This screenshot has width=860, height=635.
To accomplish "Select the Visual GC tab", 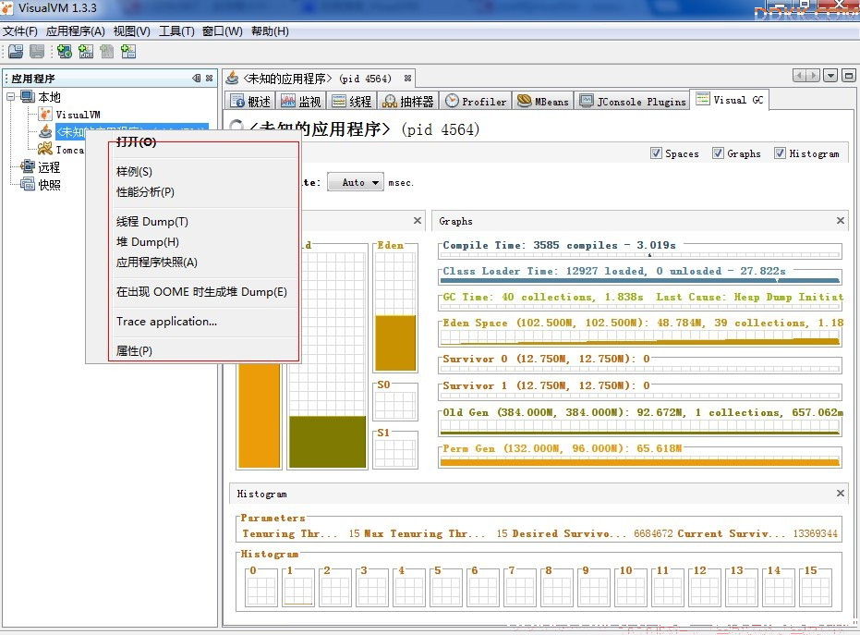I will (730, 100).
